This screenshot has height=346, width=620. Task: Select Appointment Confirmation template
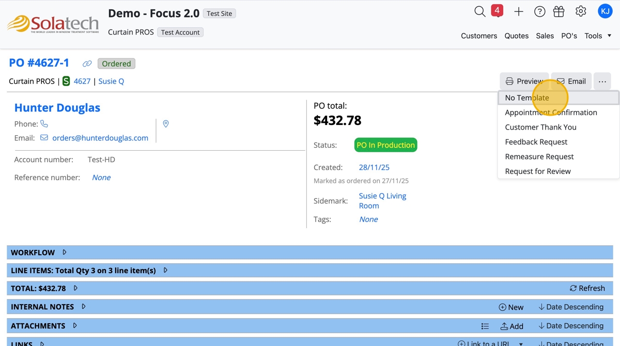[551, 113]
